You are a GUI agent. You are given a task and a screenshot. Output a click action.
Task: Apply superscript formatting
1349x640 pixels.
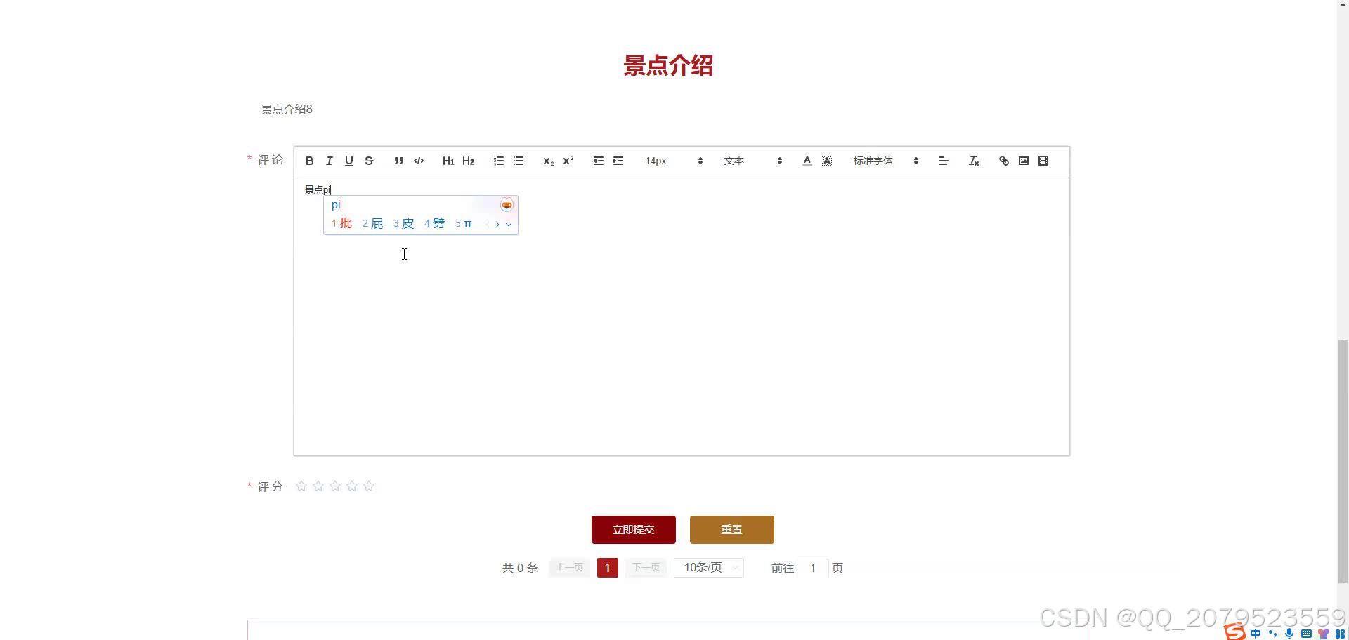(568, 161)
